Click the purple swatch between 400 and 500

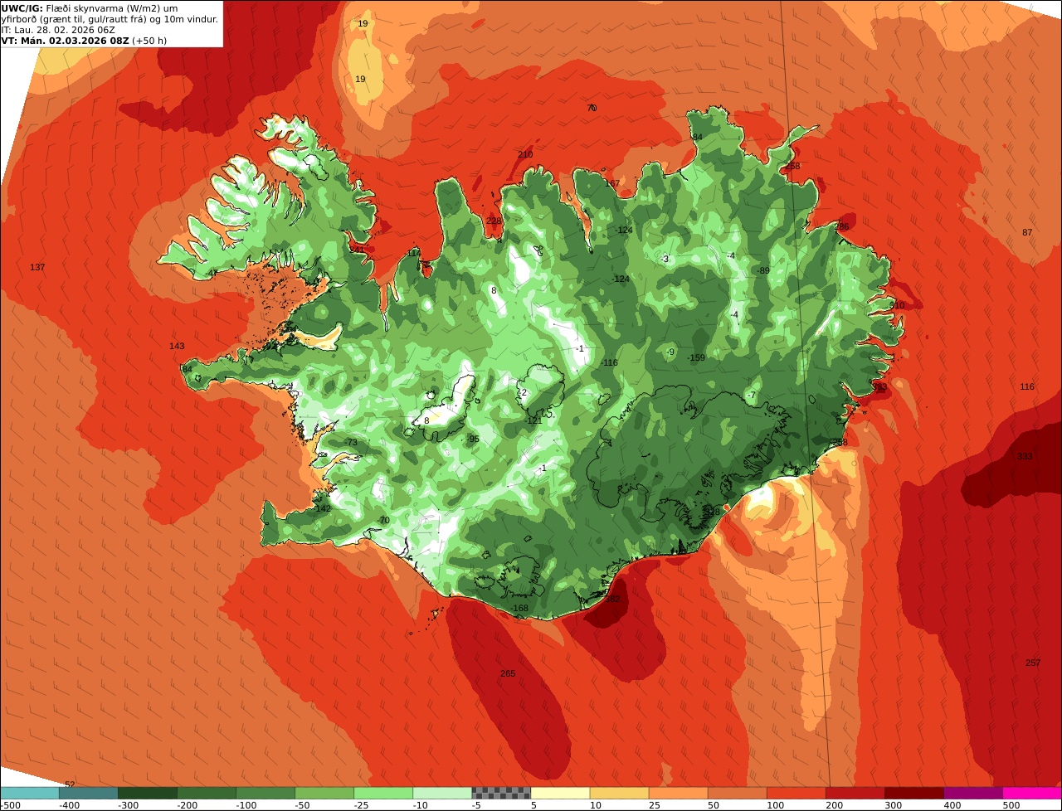(973, 793)
